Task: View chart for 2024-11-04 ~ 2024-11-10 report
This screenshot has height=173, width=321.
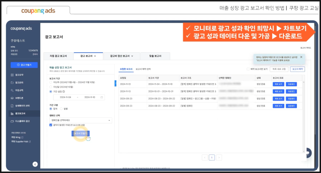Action: pos(278,84)
